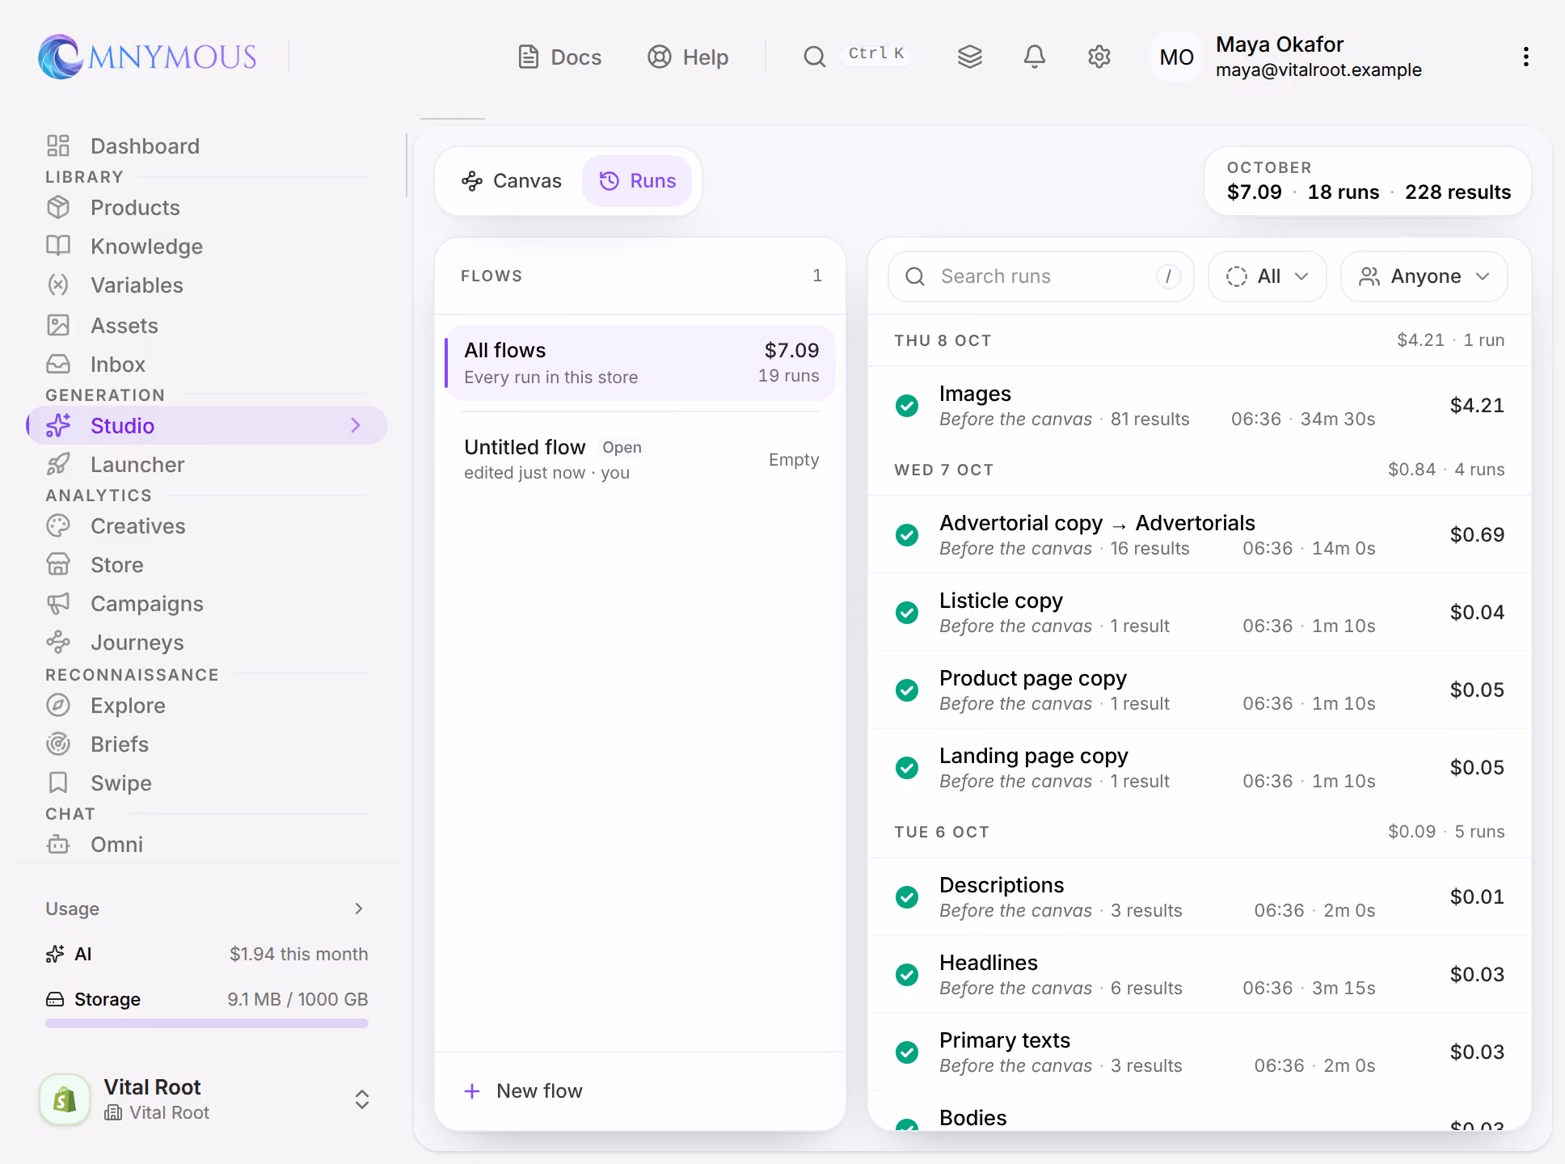Focus the Search runs field

[1041, 276]
